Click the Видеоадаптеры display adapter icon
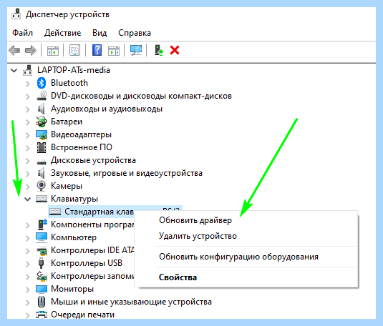The width and height of the screenshot is (383, 326). [42, 134]
